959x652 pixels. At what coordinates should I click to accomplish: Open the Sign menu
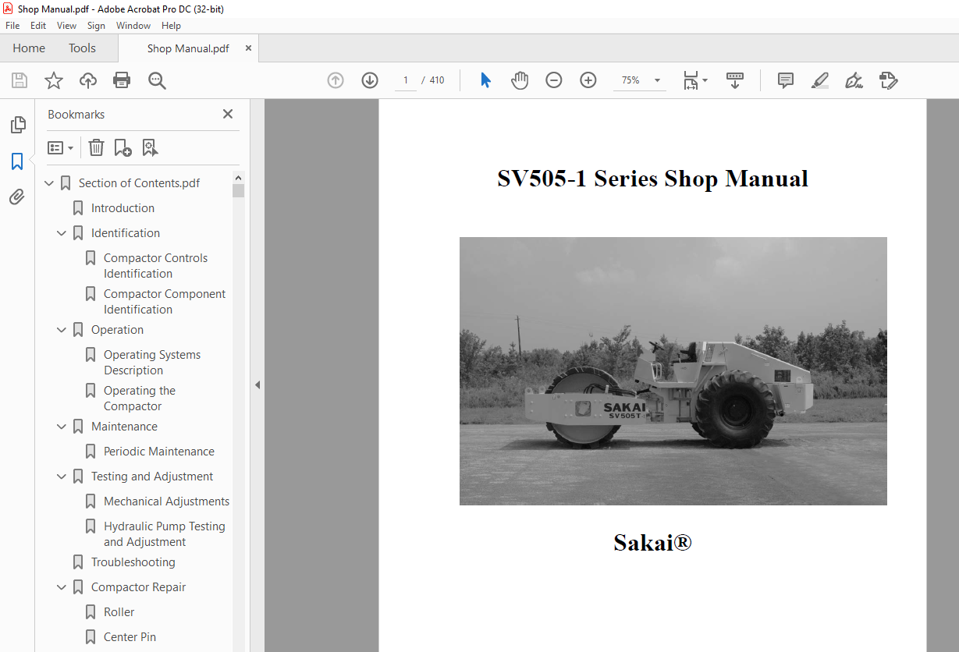tap(96, 26)
